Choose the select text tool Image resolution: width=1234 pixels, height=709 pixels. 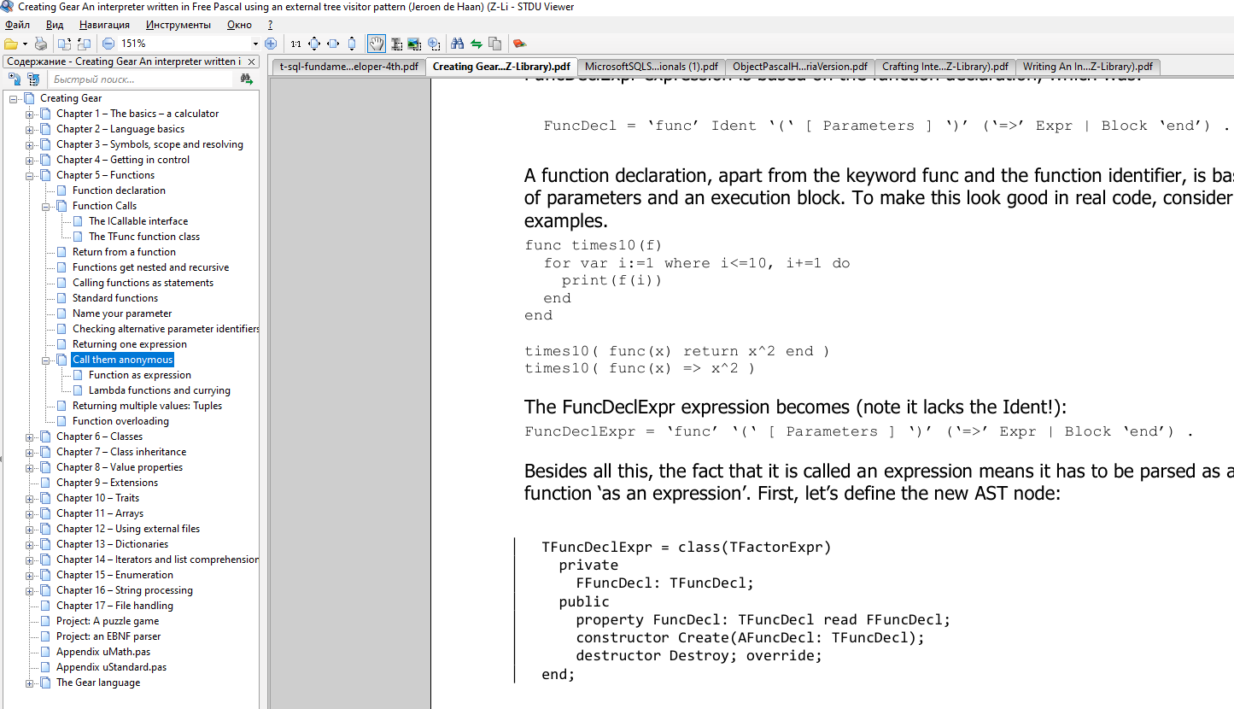pyautogui.click(x=396, y=44)
